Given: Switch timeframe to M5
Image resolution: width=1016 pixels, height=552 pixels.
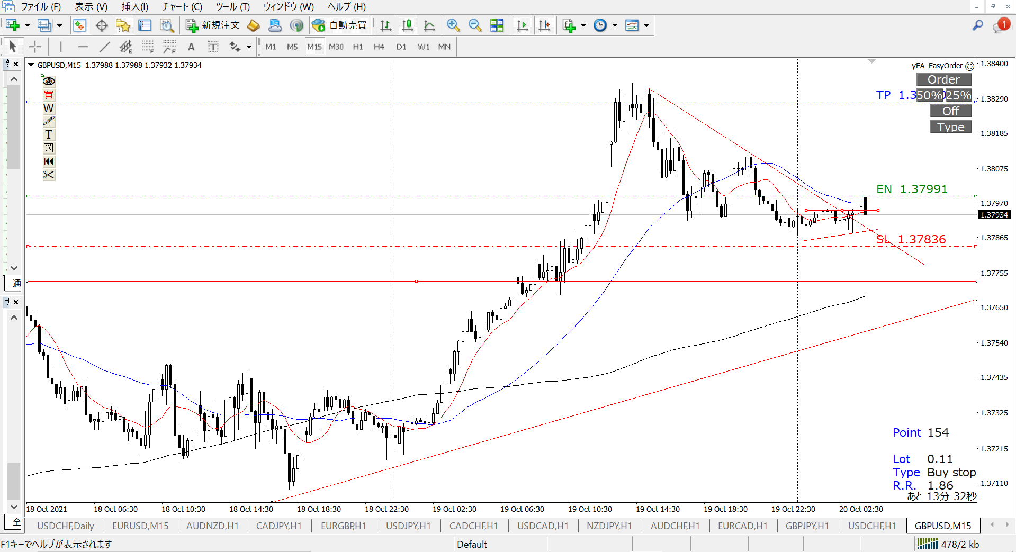Looking at the screenshot, I should pos(292,47).
